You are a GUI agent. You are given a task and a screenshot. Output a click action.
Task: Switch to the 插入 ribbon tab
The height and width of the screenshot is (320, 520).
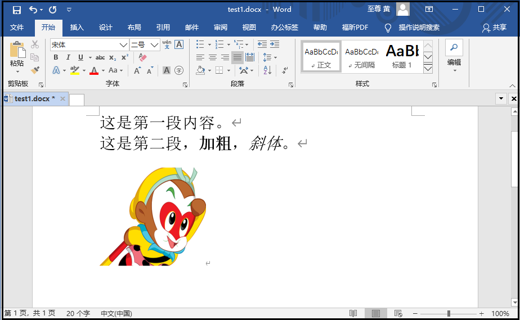click(x=77, y=27)
